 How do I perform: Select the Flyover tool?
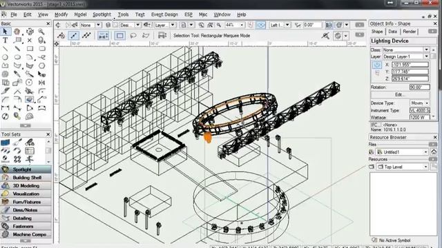tap(30, 32)
